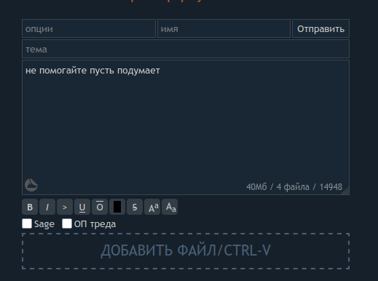Focus the тема subject field
The image size is (378, 281).
186,49
